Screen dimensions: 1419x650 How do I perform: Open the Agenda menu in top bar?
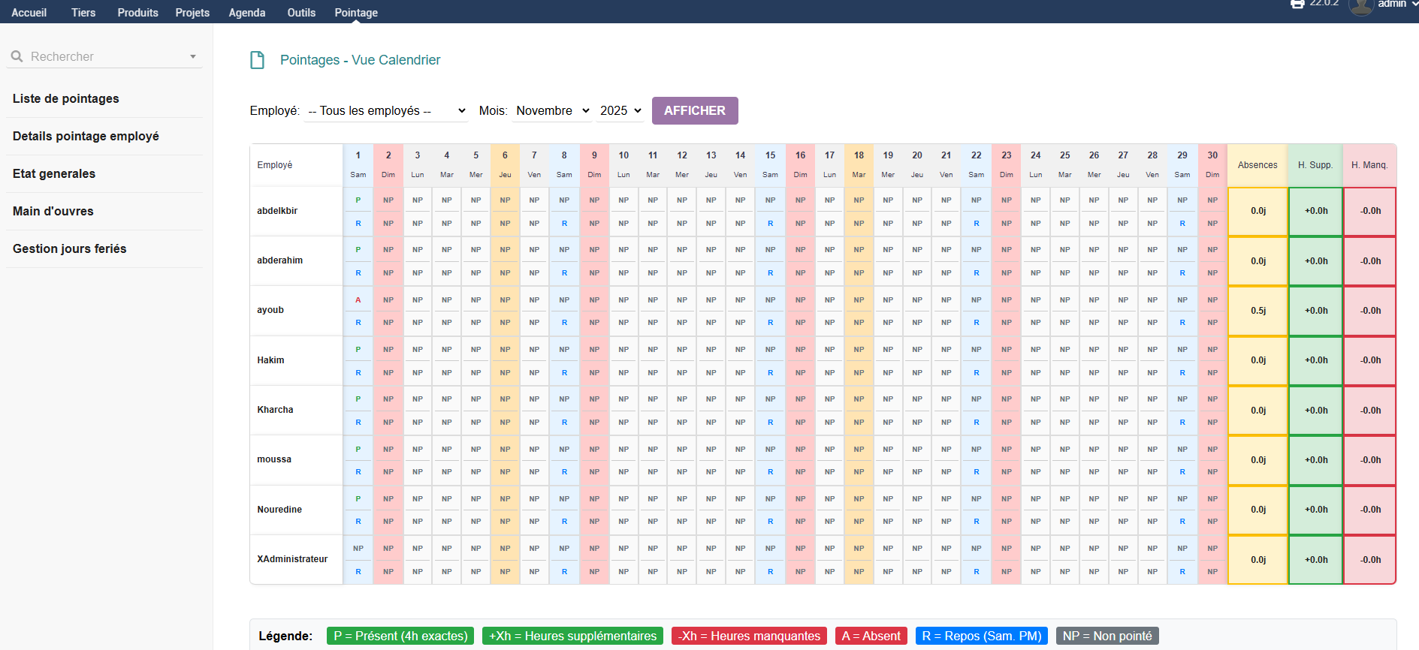247,13
